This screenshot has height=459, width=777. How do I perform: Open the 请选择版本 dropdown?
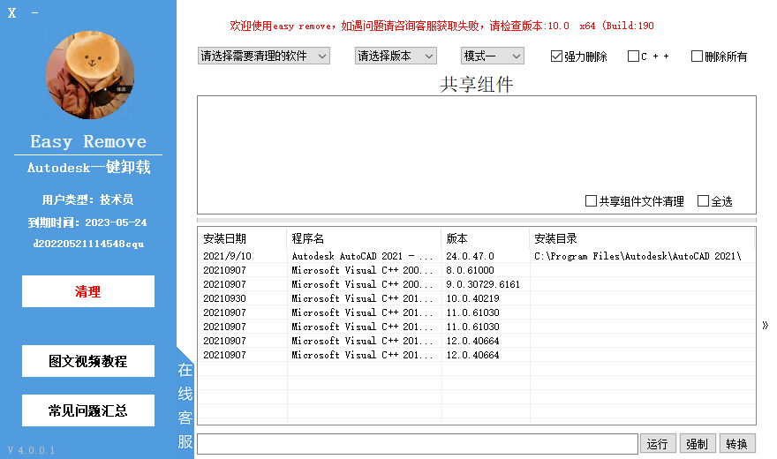click(396, 56)
